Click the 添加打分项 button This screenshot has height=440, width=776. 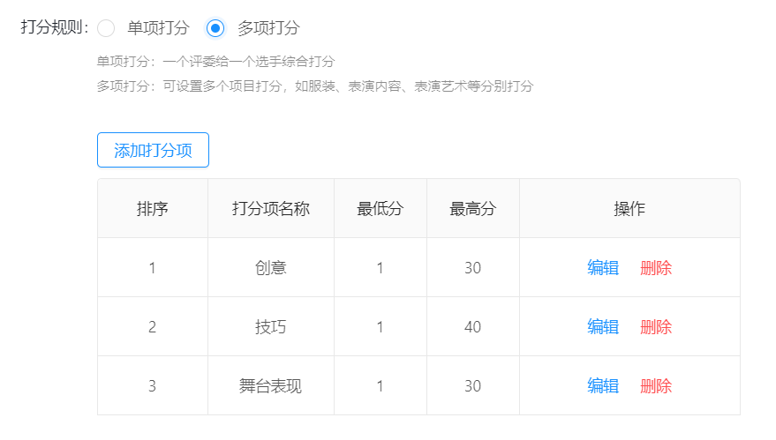153,150
